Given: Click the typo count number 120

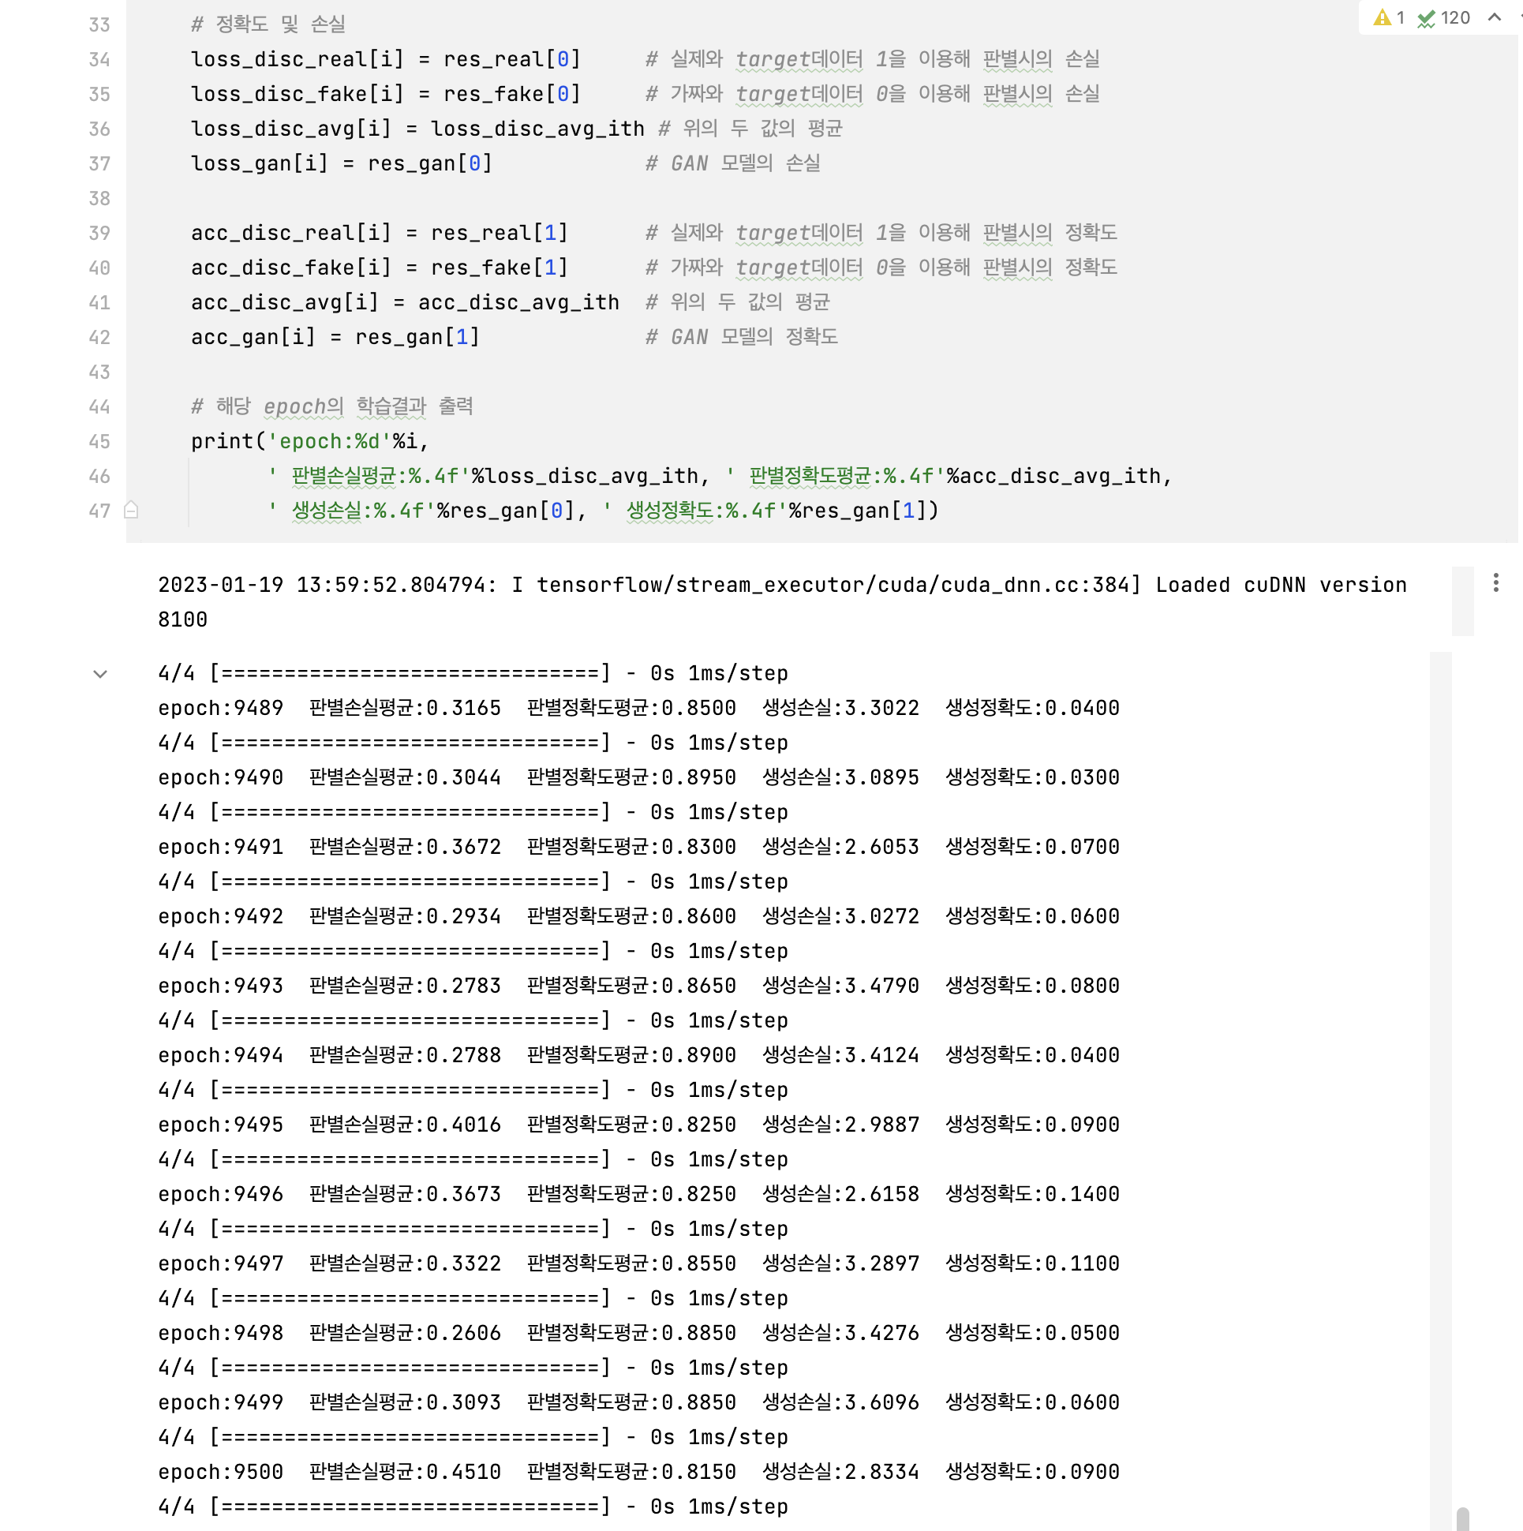Looking at the screenshot, I should point(1455,18).
